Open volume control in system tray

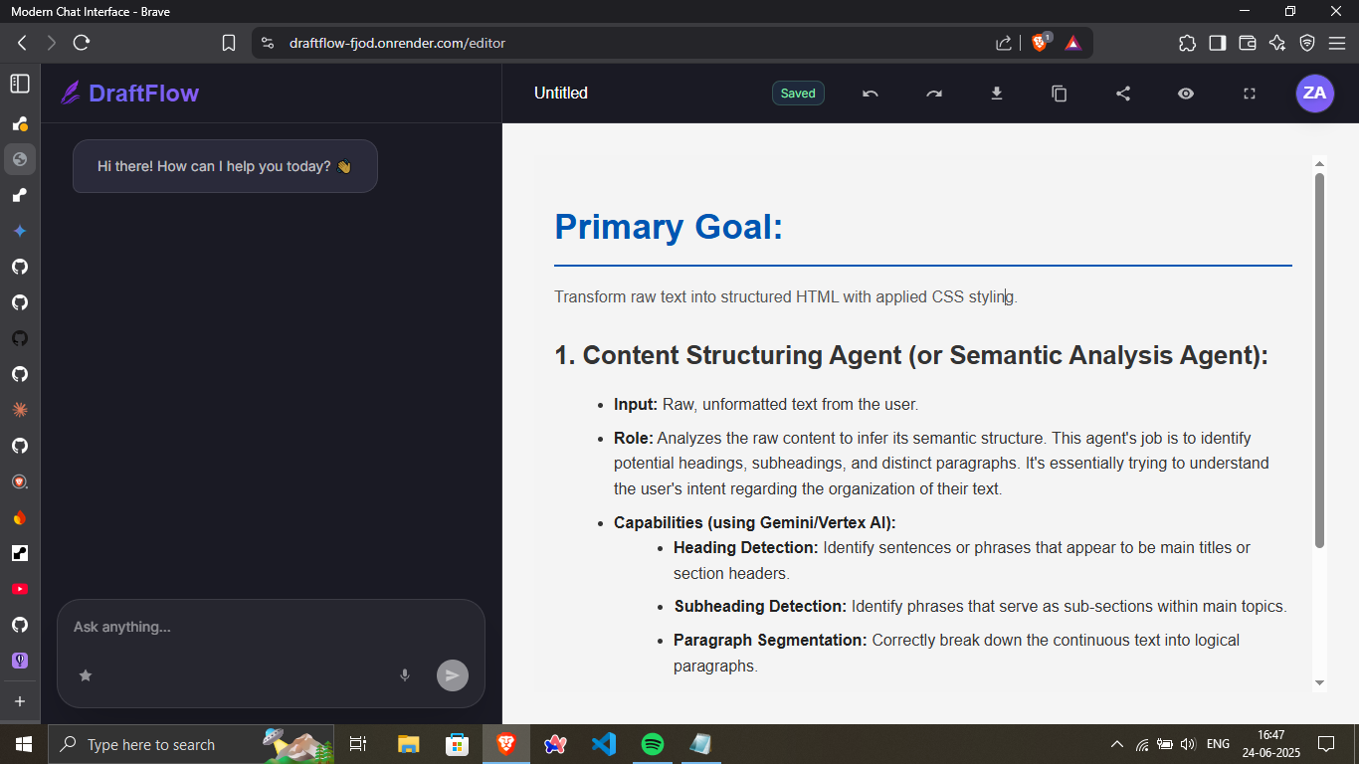[x=1187, y=744]
